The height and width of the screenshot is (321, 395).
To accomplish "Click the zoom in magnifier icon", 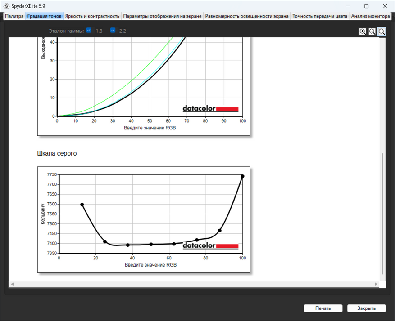I will tap(363, 31).
